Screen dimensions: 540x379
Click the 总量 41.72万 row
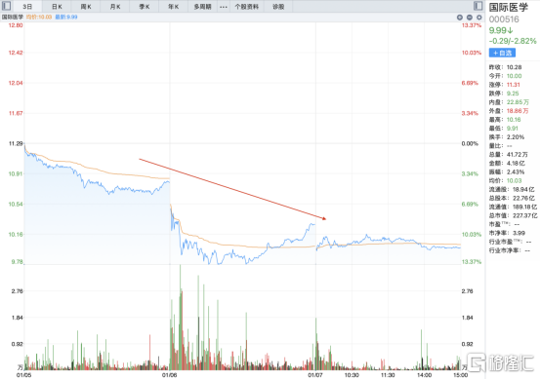509,155
